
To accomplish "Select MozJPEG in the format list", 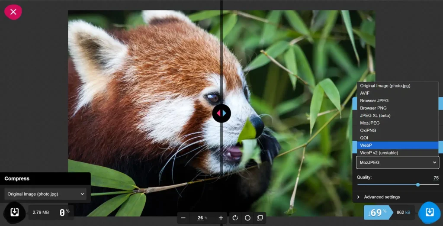I will point(398,123).
